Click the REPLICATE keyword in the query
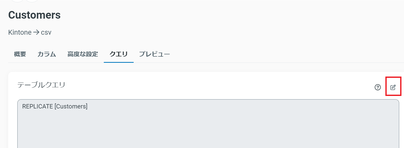Image resolution: width=404 pixels, height=148 pixels. coord(37,106)
